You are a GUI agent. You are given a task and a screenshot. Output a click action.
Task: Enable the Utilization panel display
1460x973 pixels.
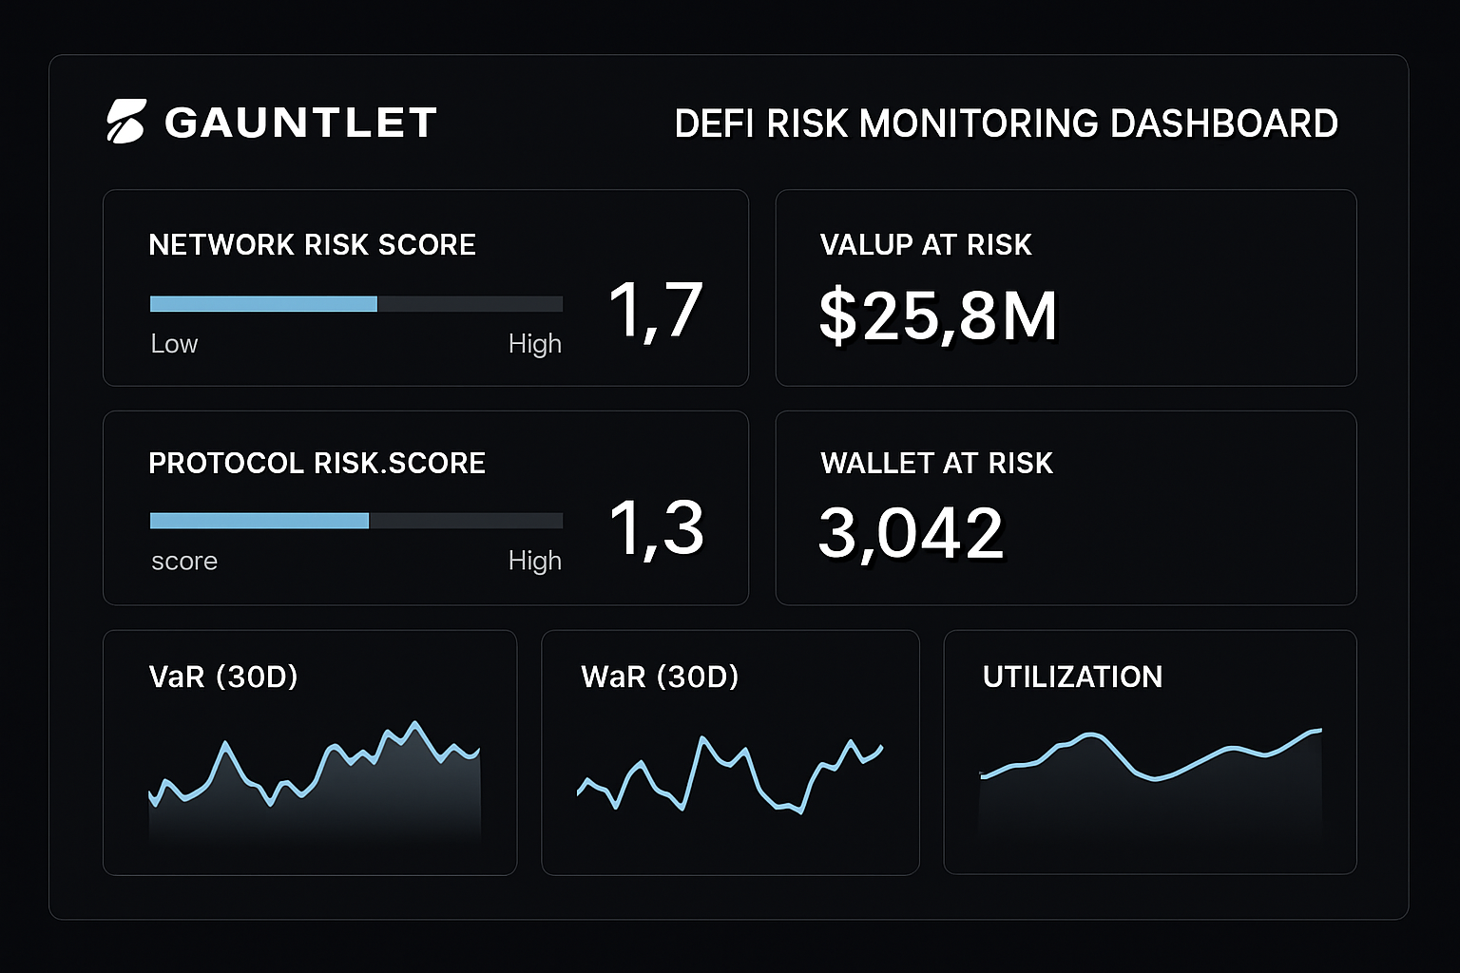[1149, 751]
